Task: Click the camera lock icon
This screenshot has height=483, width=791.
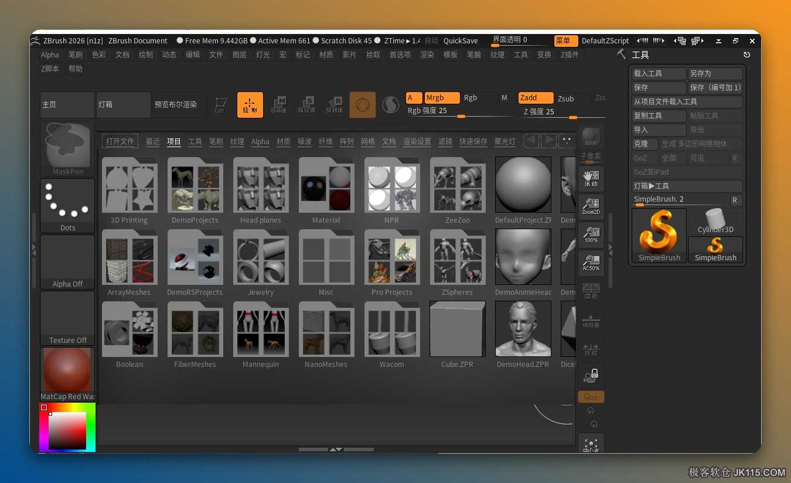Action: tap(591, 375)
